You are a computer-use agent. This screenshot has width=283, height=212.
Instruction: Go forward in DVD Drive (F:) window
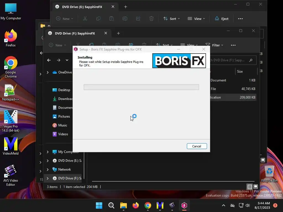[59, 60]
